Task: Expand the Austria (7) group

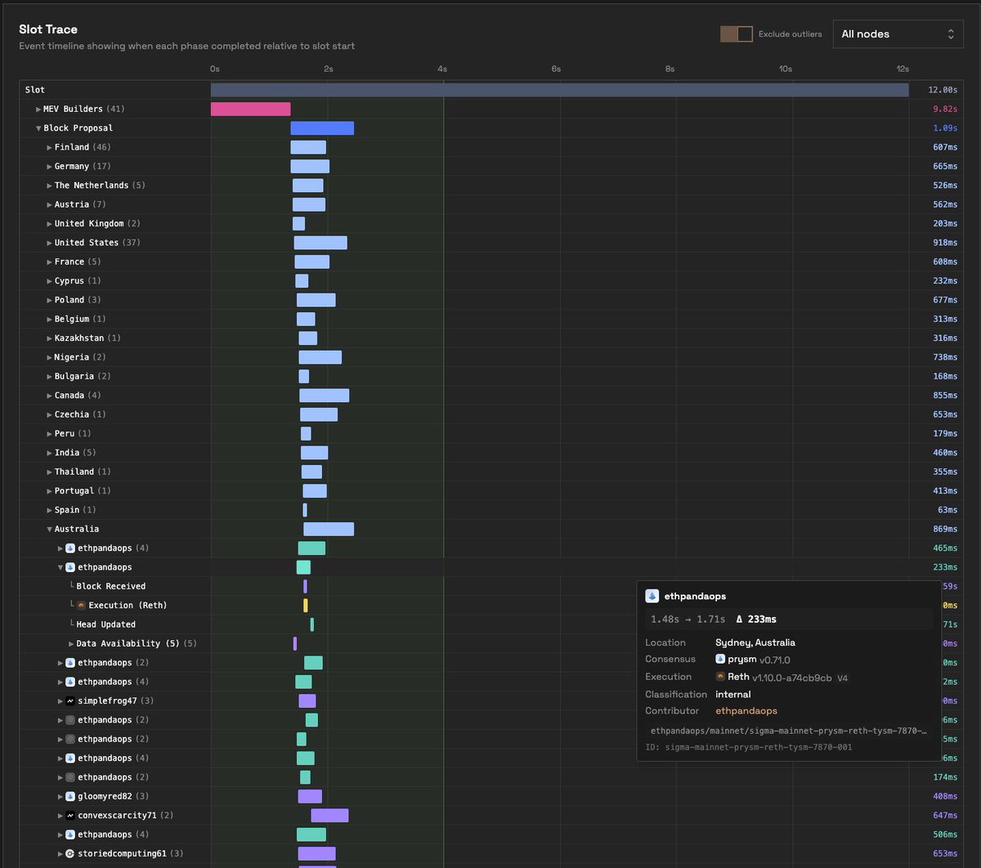Action: click(49, 204)
